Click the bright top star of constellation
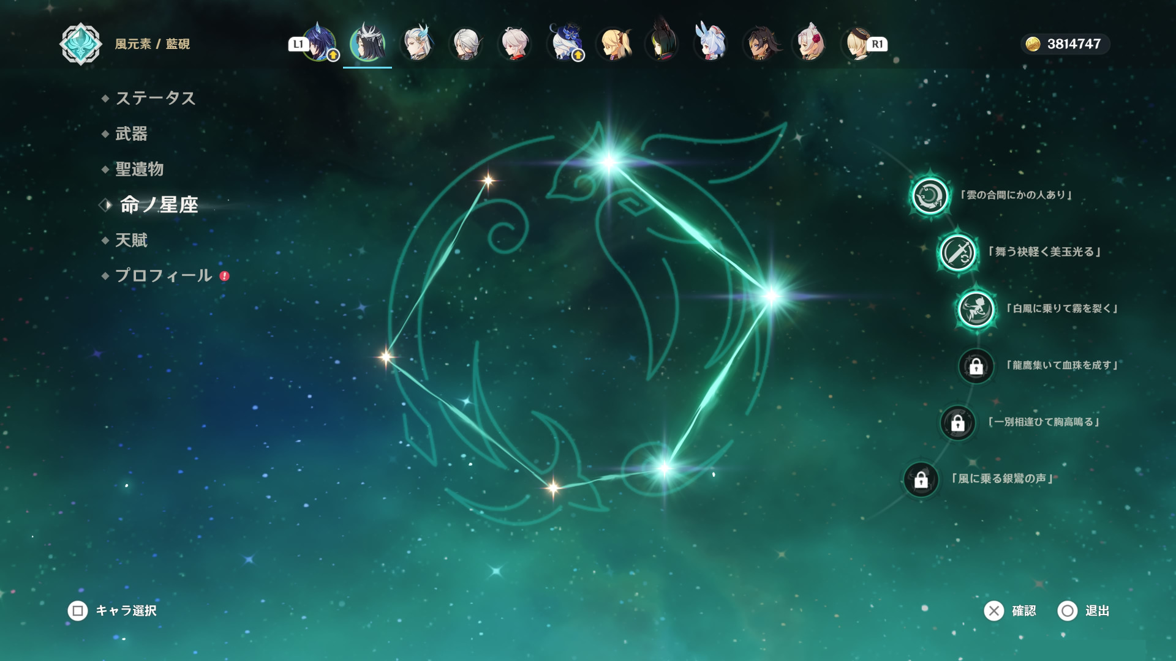The width and height of the screenshot is (1176, 661). (609, 162)
